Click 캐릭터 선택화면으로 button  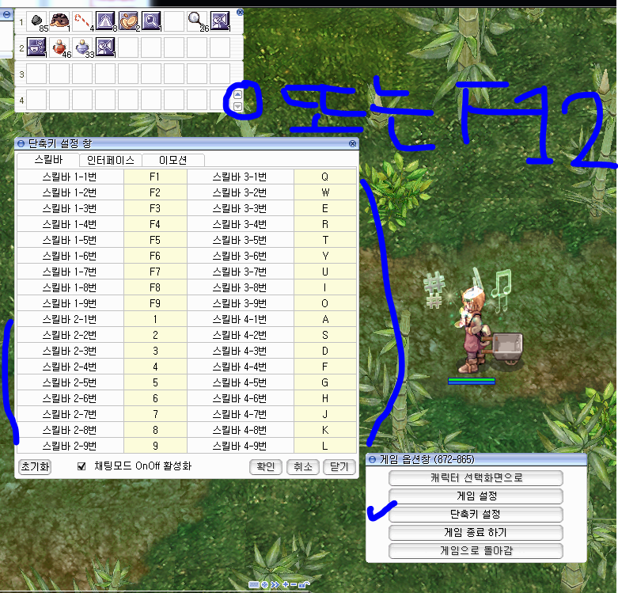point(476,478)
